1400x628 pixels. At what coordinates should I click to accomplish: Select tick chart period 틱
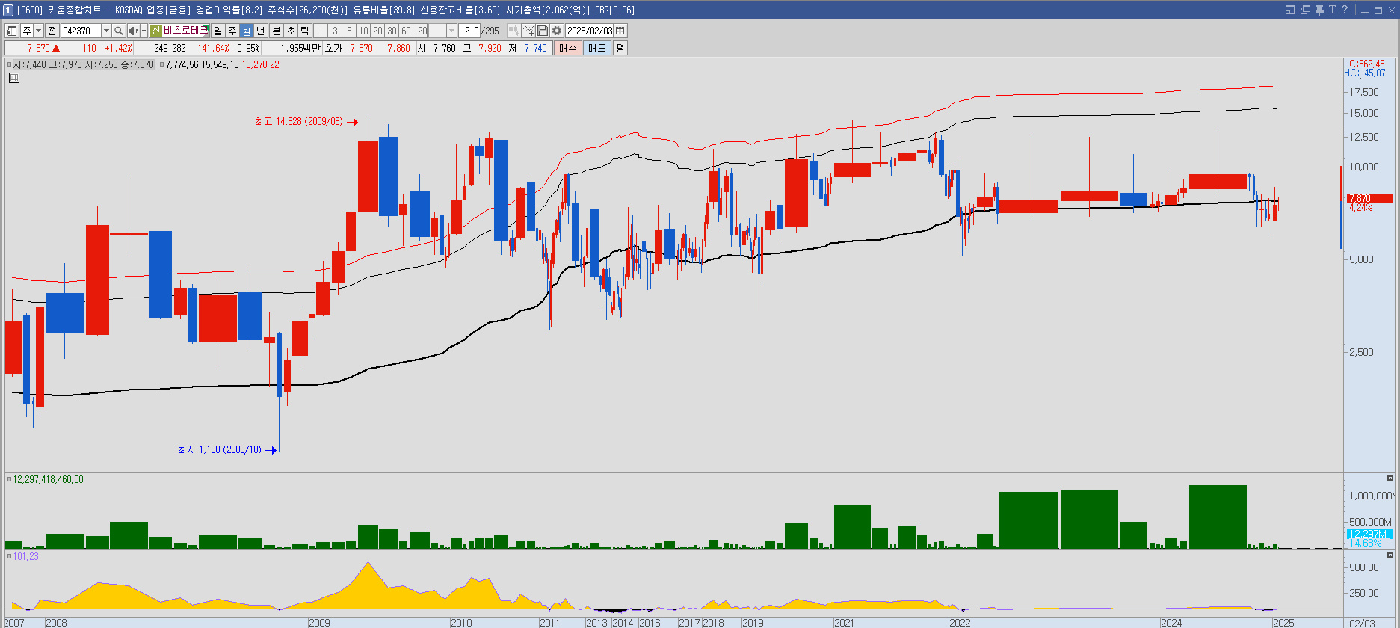(x=305, y=31)
